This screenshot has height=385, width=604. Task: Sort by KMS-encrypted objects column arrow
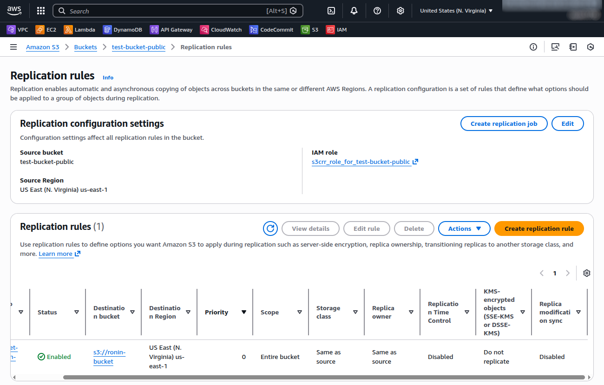[523, 312]
